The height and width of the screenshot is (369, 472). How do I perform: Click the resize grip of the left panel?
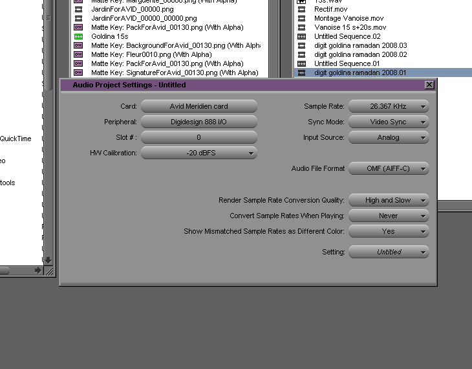pos(49,271)
